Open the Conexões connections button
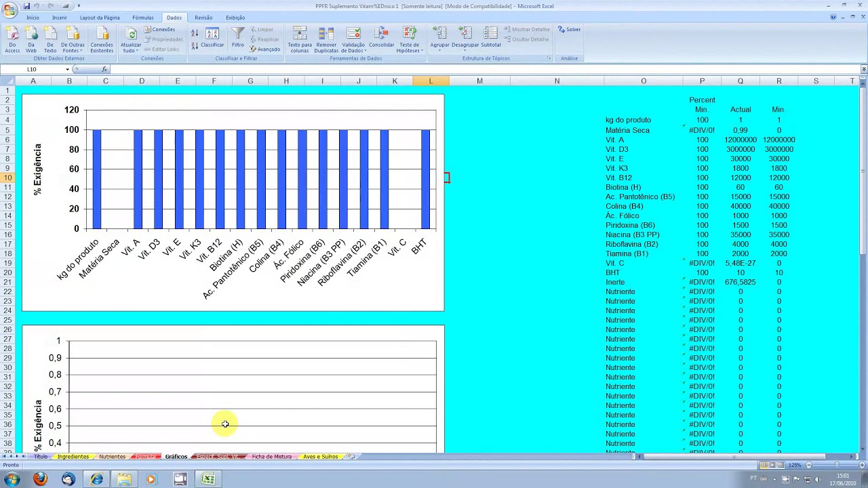This screenshot has height=488, width=868. (x=160, y=30)
